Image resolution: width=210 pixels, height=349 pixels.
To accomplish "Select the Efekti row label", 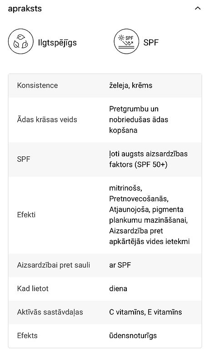I will (26, 215).
